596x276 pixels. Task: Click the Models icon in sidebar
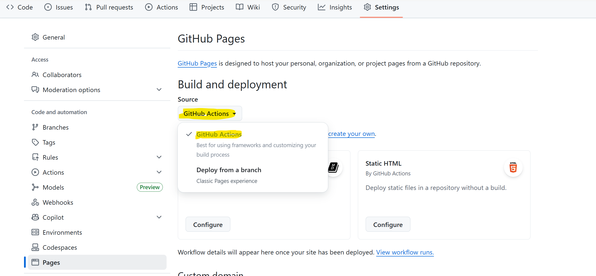click(35, 187)
